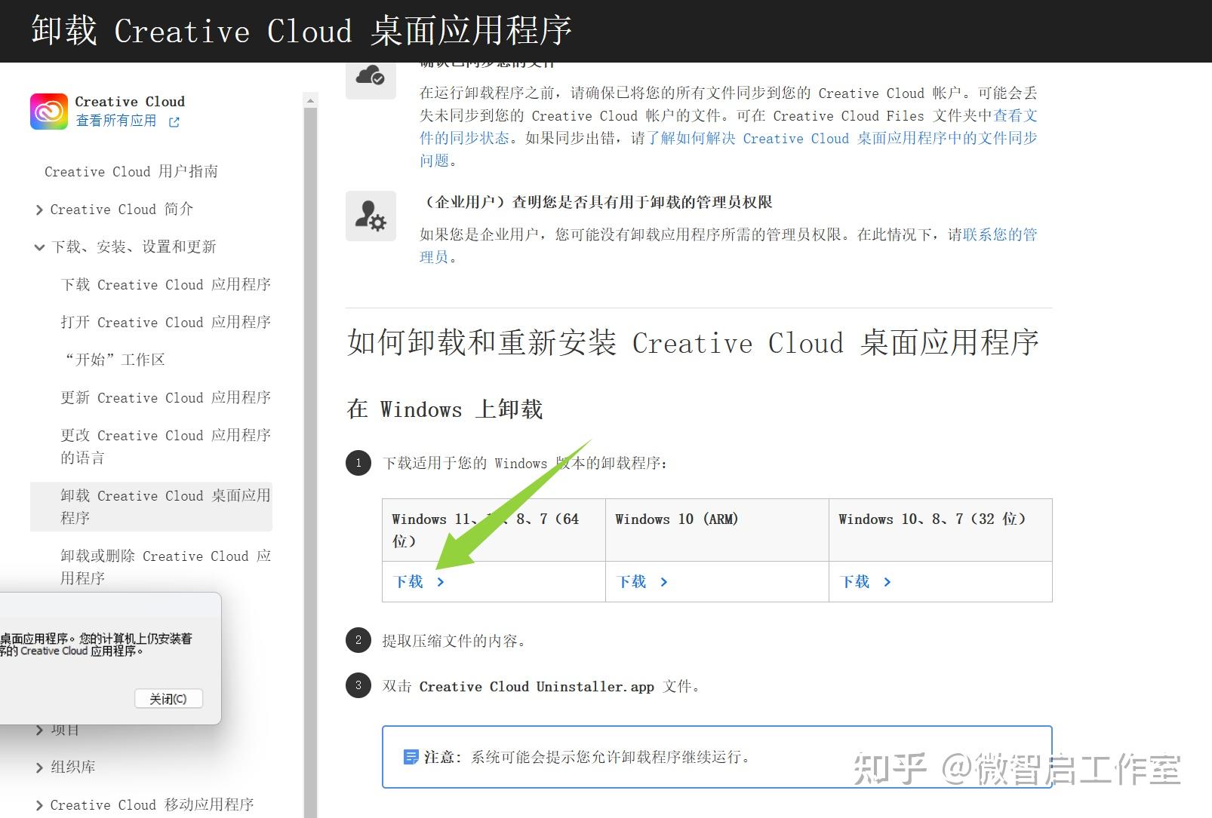Click the dialog message about 桌面应用程序
Image resolution: width=1212 pixels, height=818 pixels.
pos(97,645)
